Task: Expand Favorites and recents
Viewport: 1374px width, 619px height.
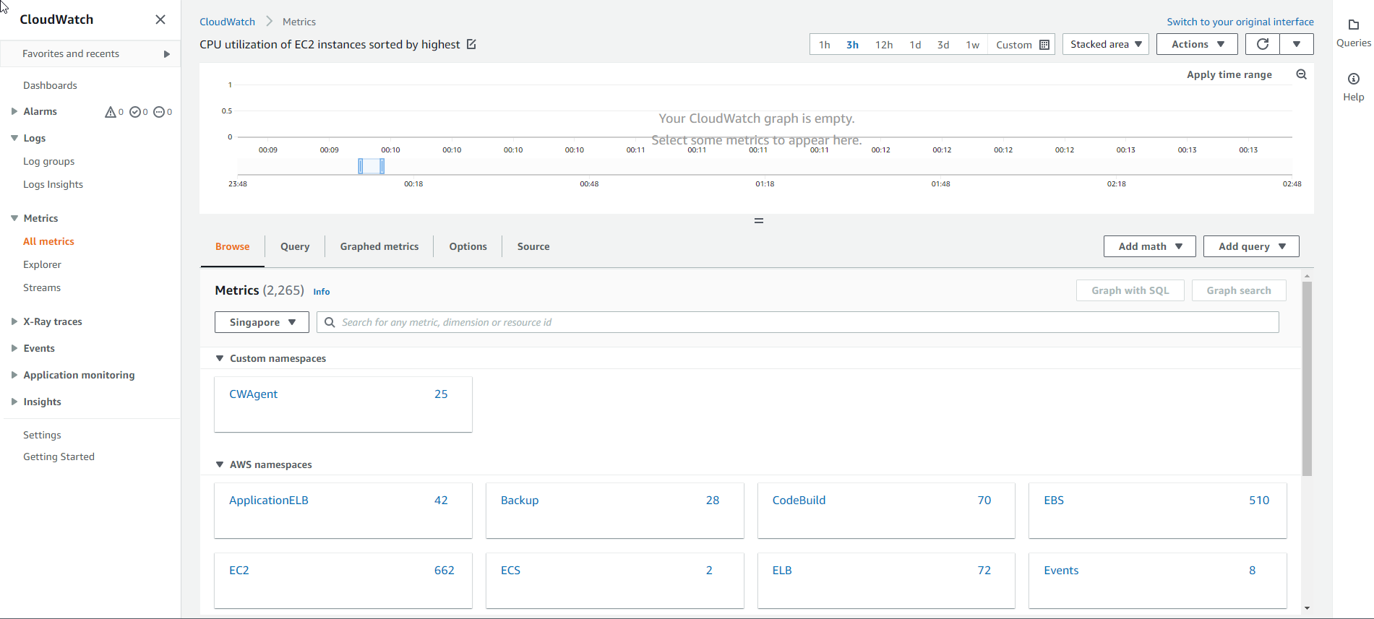Action: [x=90, y=53]
